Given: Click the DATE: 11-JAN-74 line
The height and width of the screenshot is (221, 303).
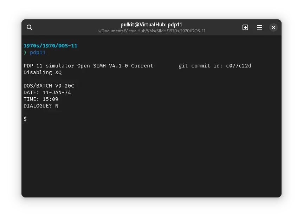Looking at the screenshot, I should tap(47, 92).
